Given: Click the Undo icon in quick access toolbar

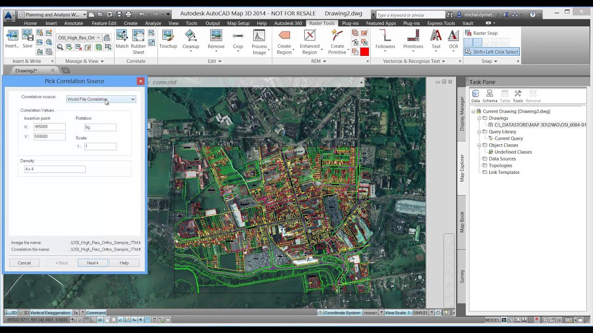Looking at the screenshot, I should [142, 14].
